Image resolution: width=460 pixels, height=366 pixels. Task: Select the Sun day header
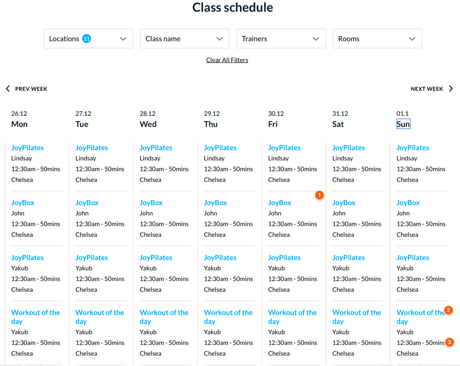point(403,124)
